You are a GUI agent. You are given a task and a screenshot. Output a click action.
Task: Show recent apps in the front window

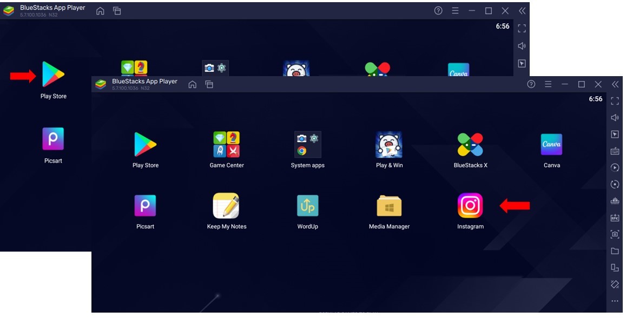pos(209,84)
